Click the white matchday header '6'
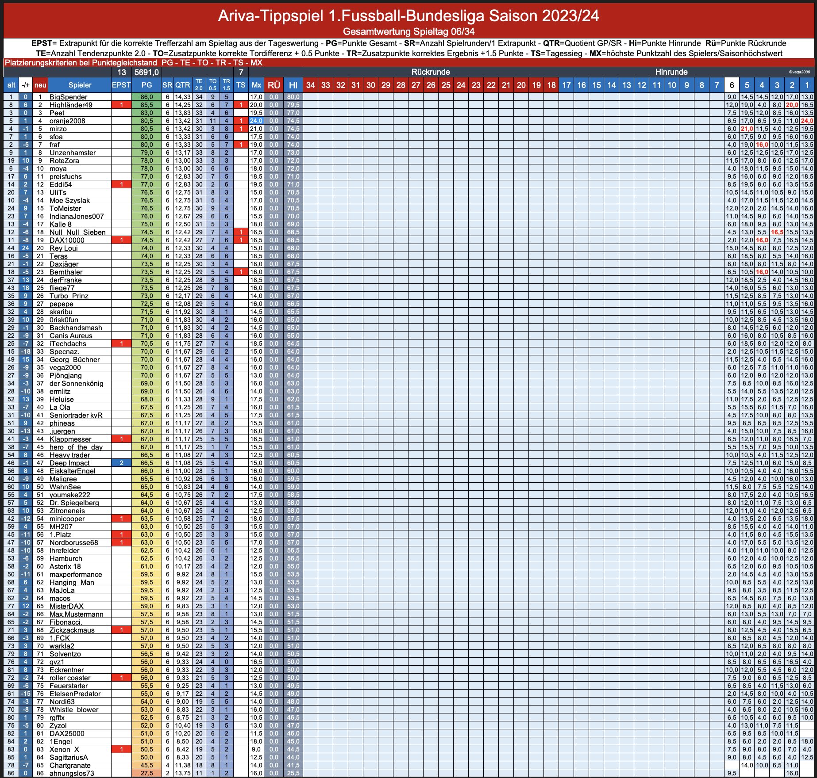 pos(732,85)
